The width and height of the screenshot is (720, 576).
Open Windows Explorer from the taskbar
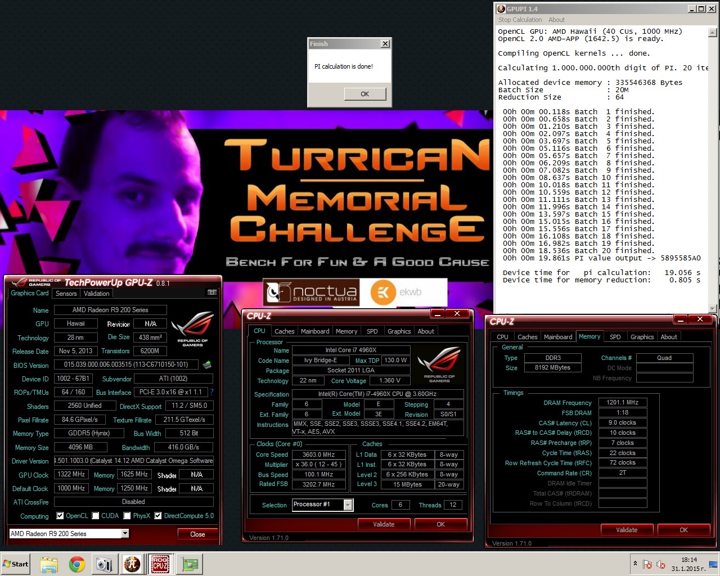click(x=49, y=564)
